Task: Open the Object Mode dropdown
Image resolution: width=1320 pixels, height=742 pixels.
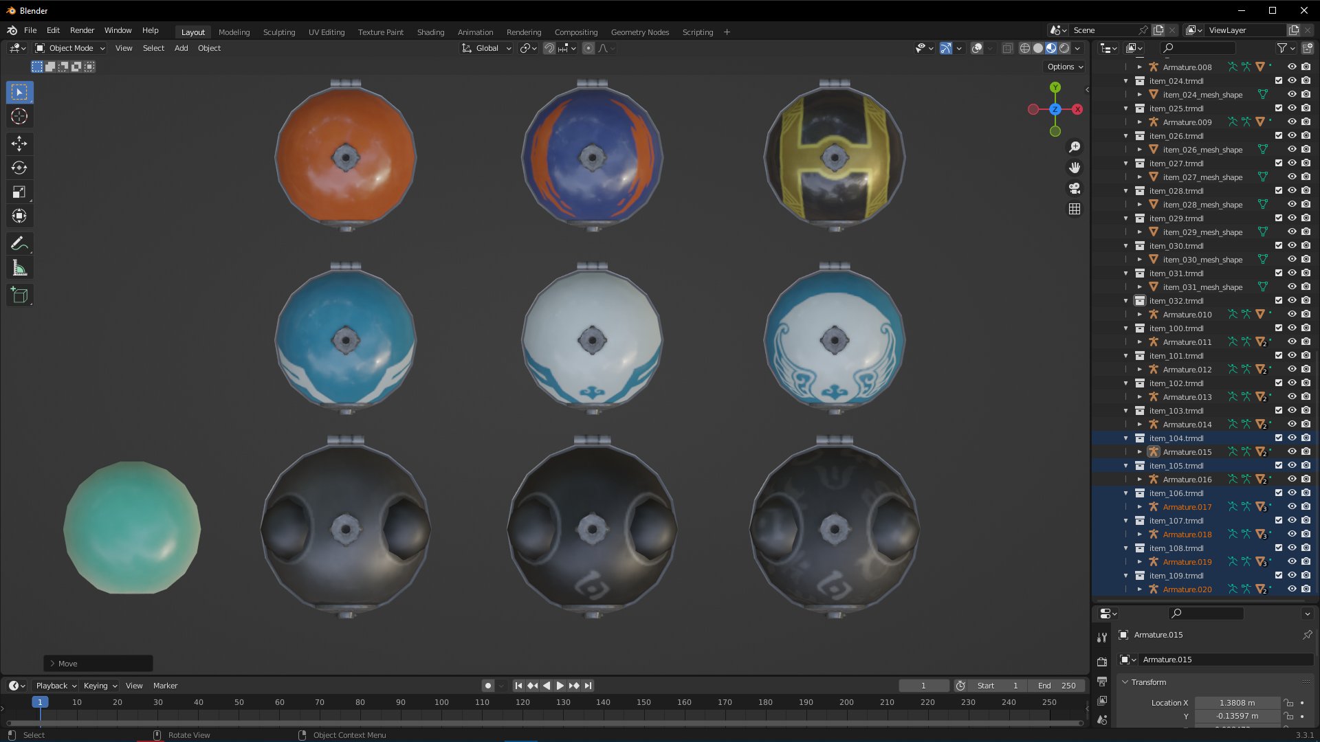Action: (x=70, y=48)
